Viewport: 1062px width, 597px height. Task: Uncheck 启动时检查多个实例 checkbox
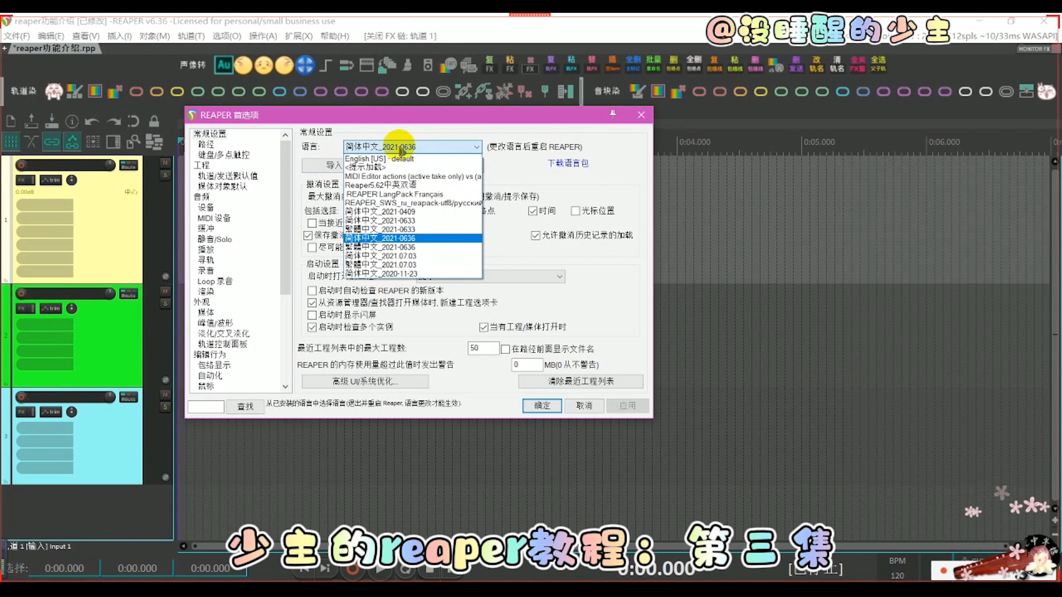coord(312,327)
